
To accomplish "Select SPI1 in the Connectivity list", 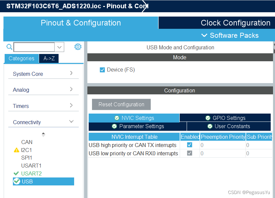I will coord(26,158).
